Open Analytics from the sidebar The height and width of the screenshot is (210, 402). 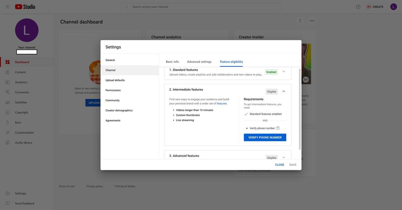(21, 82)
